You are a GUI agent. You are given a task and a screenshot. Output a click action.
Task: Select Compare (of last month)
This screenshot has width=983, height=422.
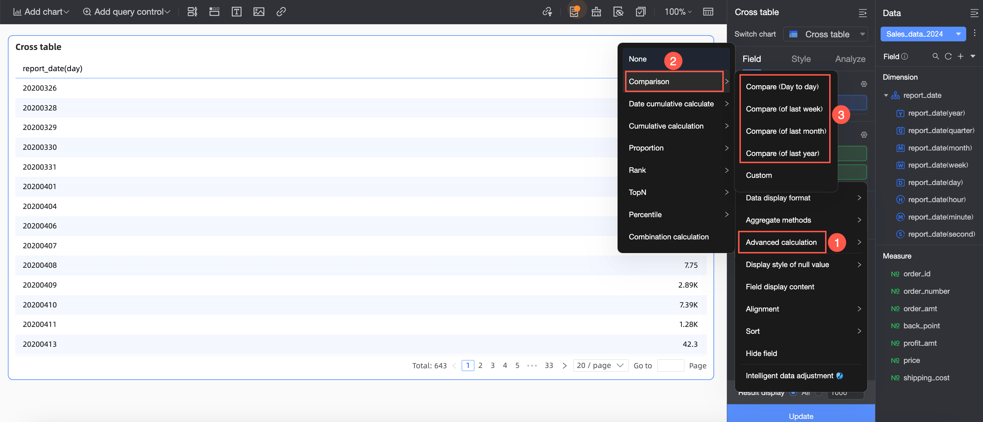[x=785, y=131]
